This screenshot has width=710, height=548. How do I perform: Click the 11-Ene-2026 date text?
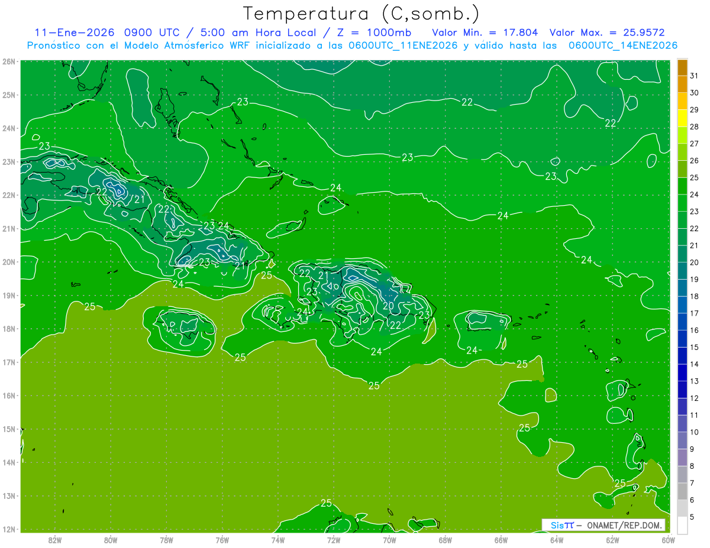coord(74,32)
